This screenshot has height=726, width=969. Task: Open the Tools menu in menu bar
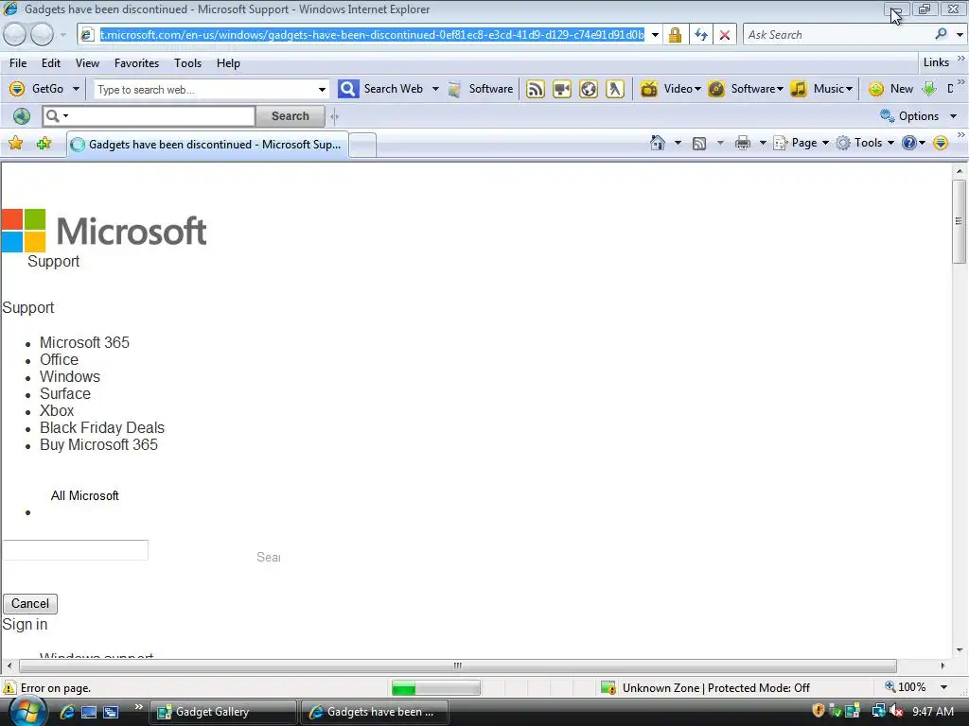tap(188, 63)
